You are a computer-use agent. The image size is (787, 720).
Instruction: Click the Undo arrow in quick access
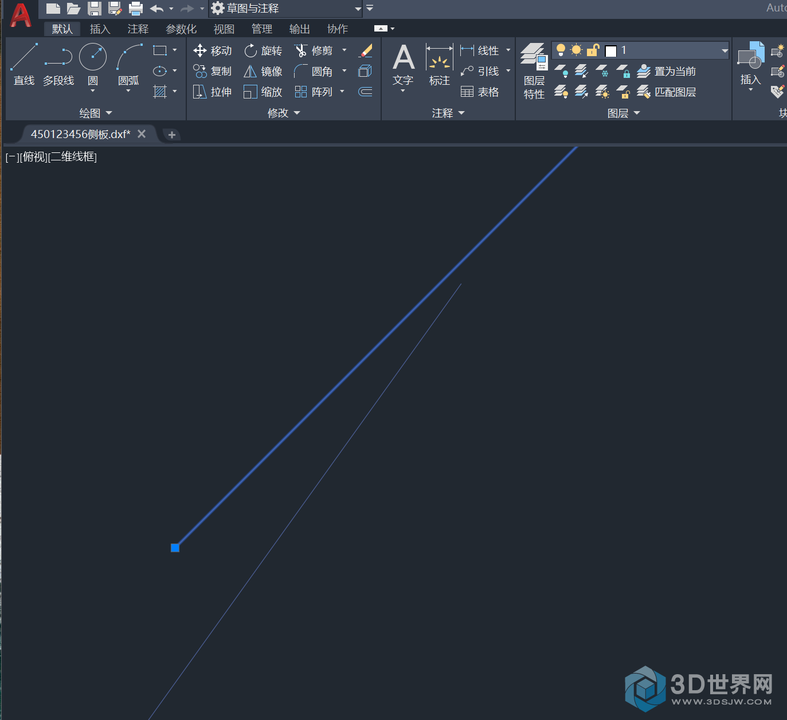(x=156, y=9)
